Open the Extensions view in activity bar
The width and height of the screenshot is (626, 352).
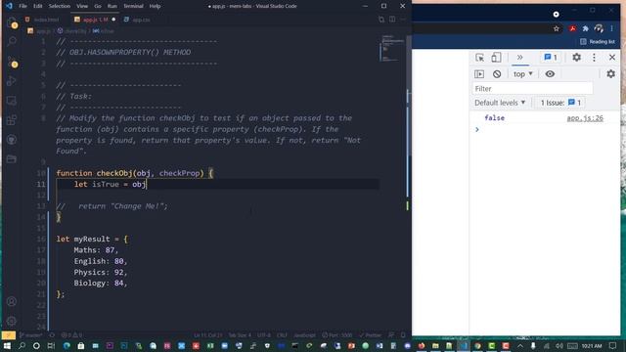12,119
